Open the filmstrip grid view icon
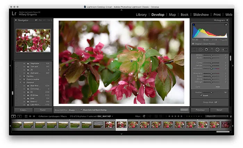Viewport: 243px width, 148px height. pyautogui.click(x=26, y=116)
